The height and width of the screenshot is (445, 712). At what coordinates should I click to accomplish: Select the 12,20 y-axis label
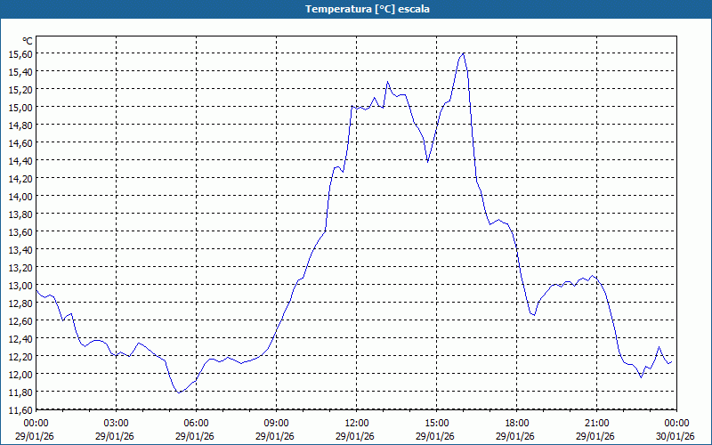(20, 357)
